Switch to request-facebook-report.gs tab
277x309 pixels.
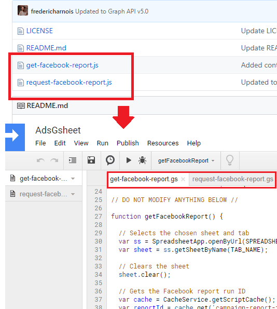[x=232, y=179]
